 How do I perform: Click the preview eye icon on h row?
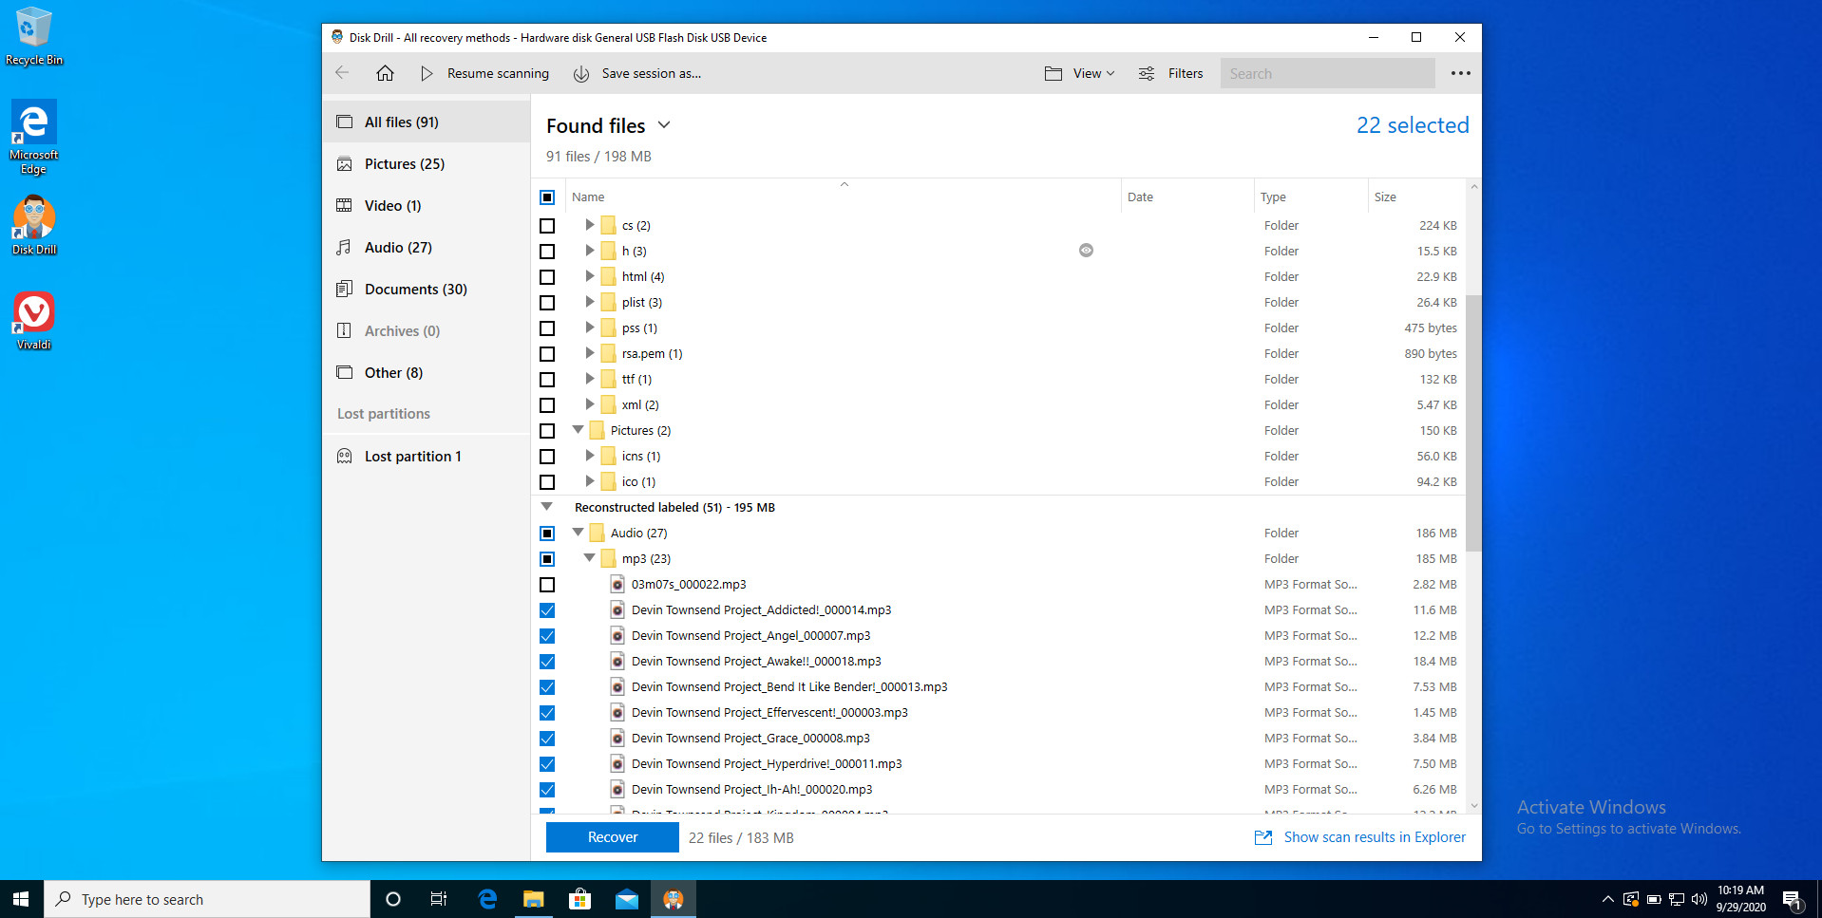pyautogui.click(x=1086, y=251)
